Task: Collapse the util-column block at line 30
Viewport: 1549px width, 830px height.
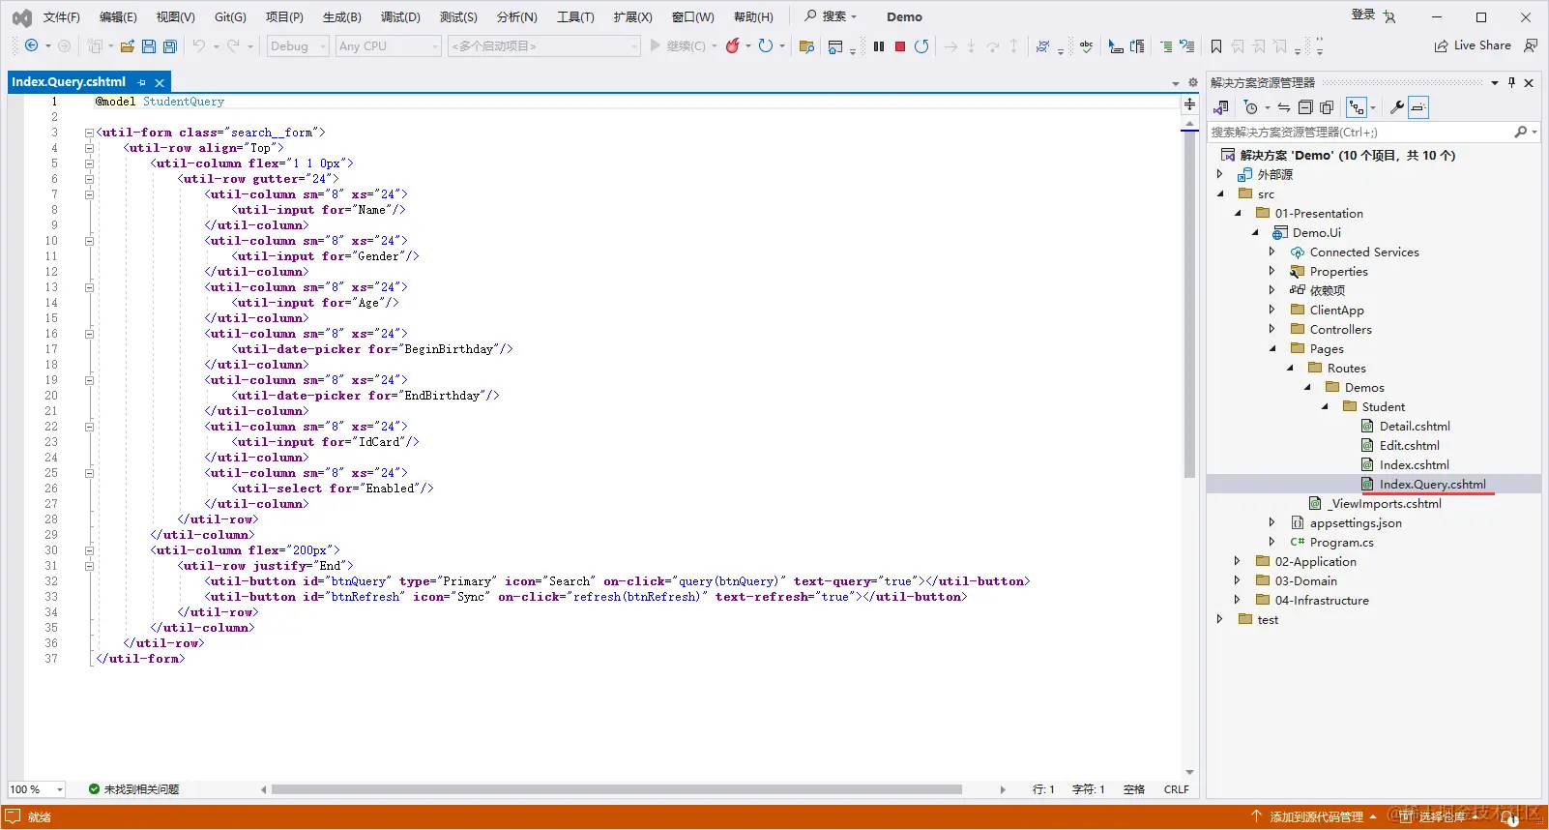Action: click(89, 550)
